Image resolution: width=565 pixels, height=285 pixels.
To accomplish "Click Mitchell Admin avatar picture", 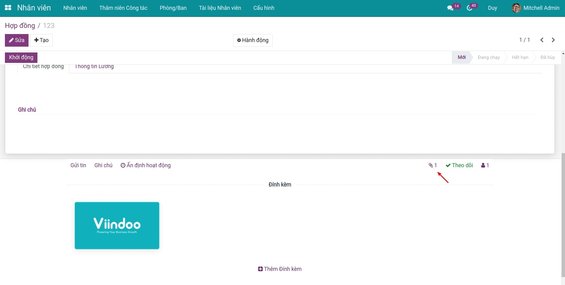I will tap(516, 8).
